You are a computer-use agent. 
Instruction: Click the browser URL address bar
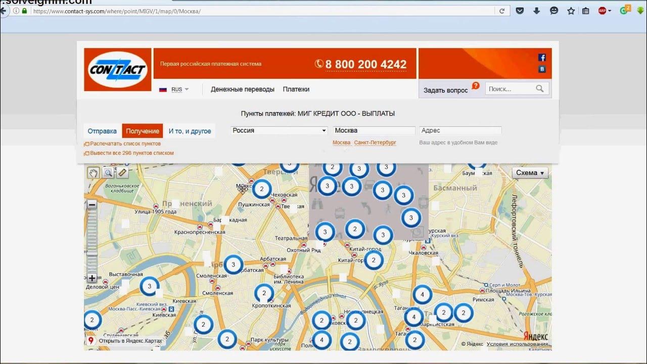click(263, 11)
